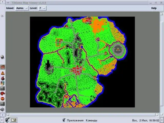Click the vertical scrollbar up arrow
Viewport: 164px width, 123px height.
coord(162,14)
